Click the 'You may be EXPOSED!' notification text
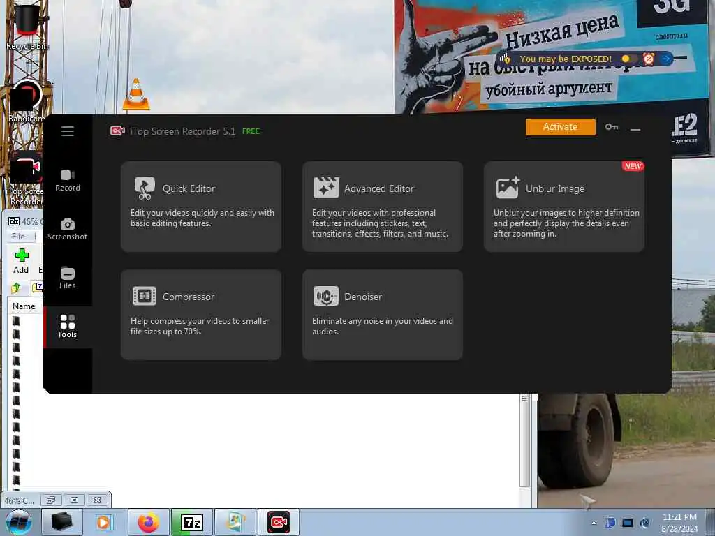Viewport: 715px width, 536px height. click(x=566, y=59)
